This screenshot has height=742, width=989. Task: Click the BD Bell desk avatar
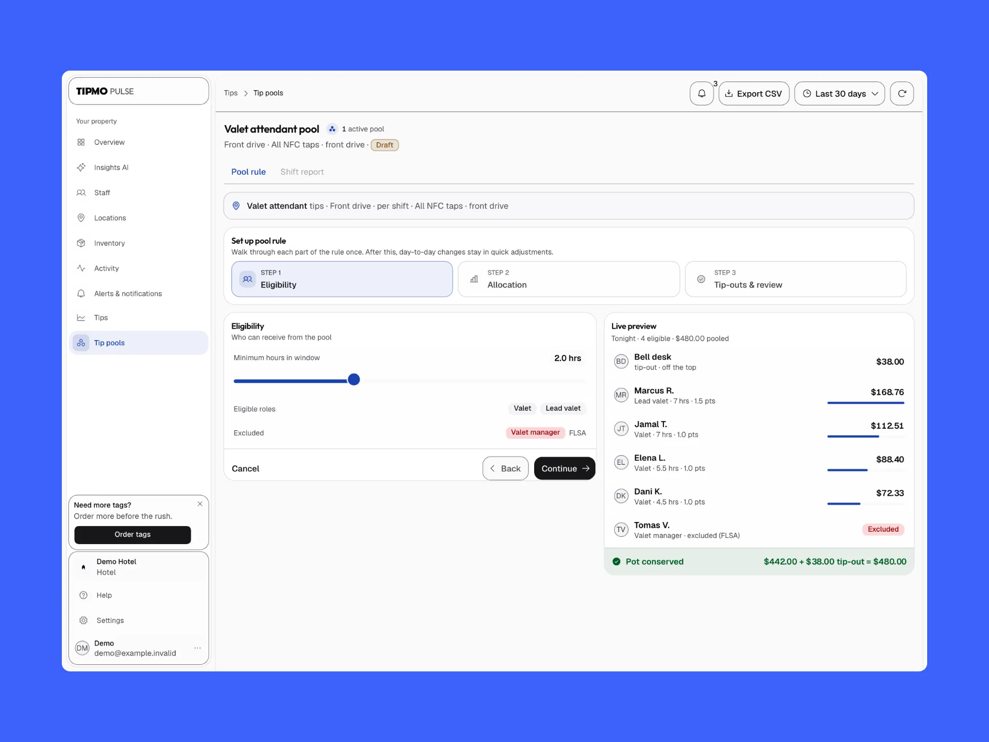[621, 362]
